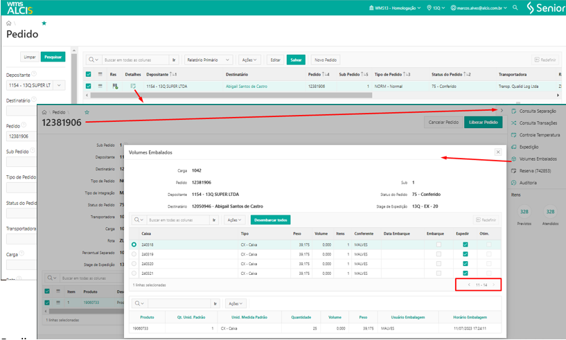
Task: Click the Senior logo
Action: (545, 8)
